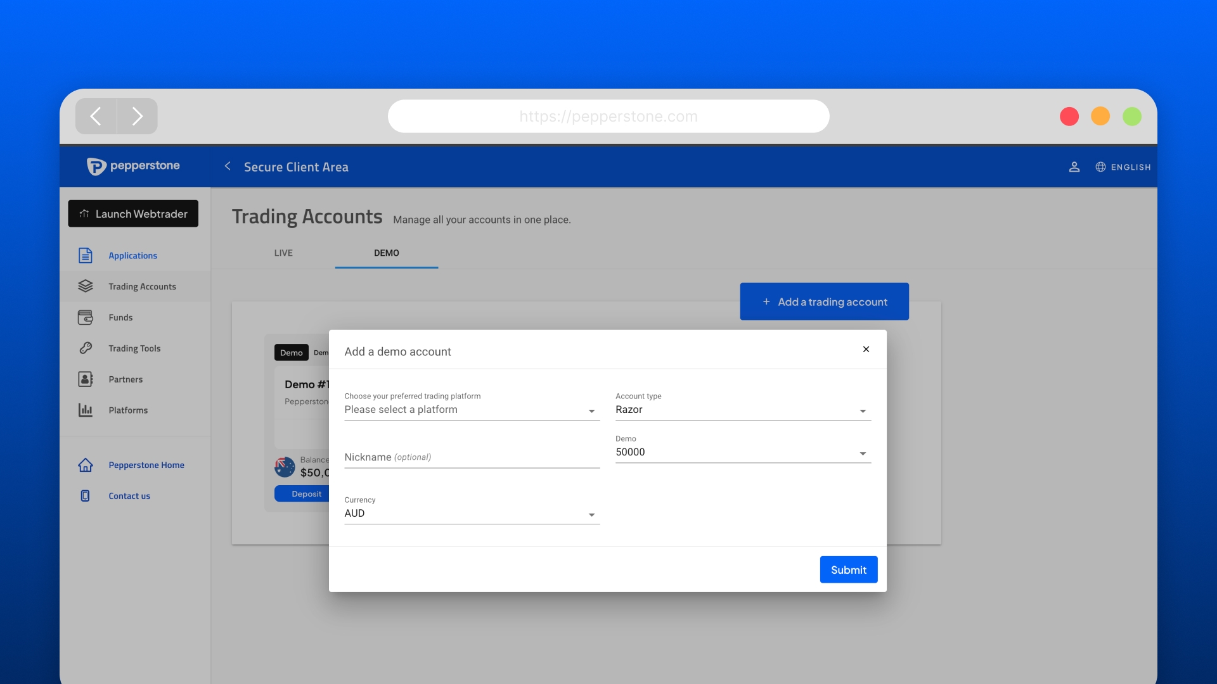Click Add a trading account button

[824, 302]
